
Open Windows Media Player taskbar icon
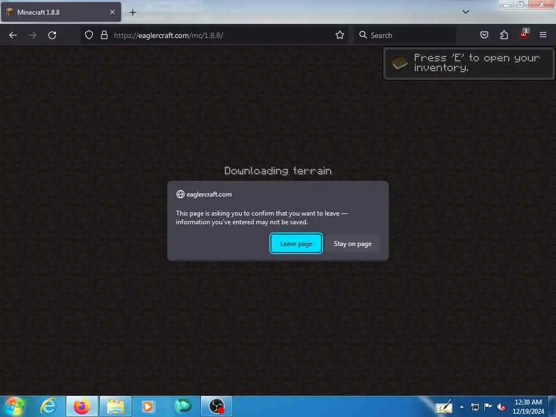point(148,406)
